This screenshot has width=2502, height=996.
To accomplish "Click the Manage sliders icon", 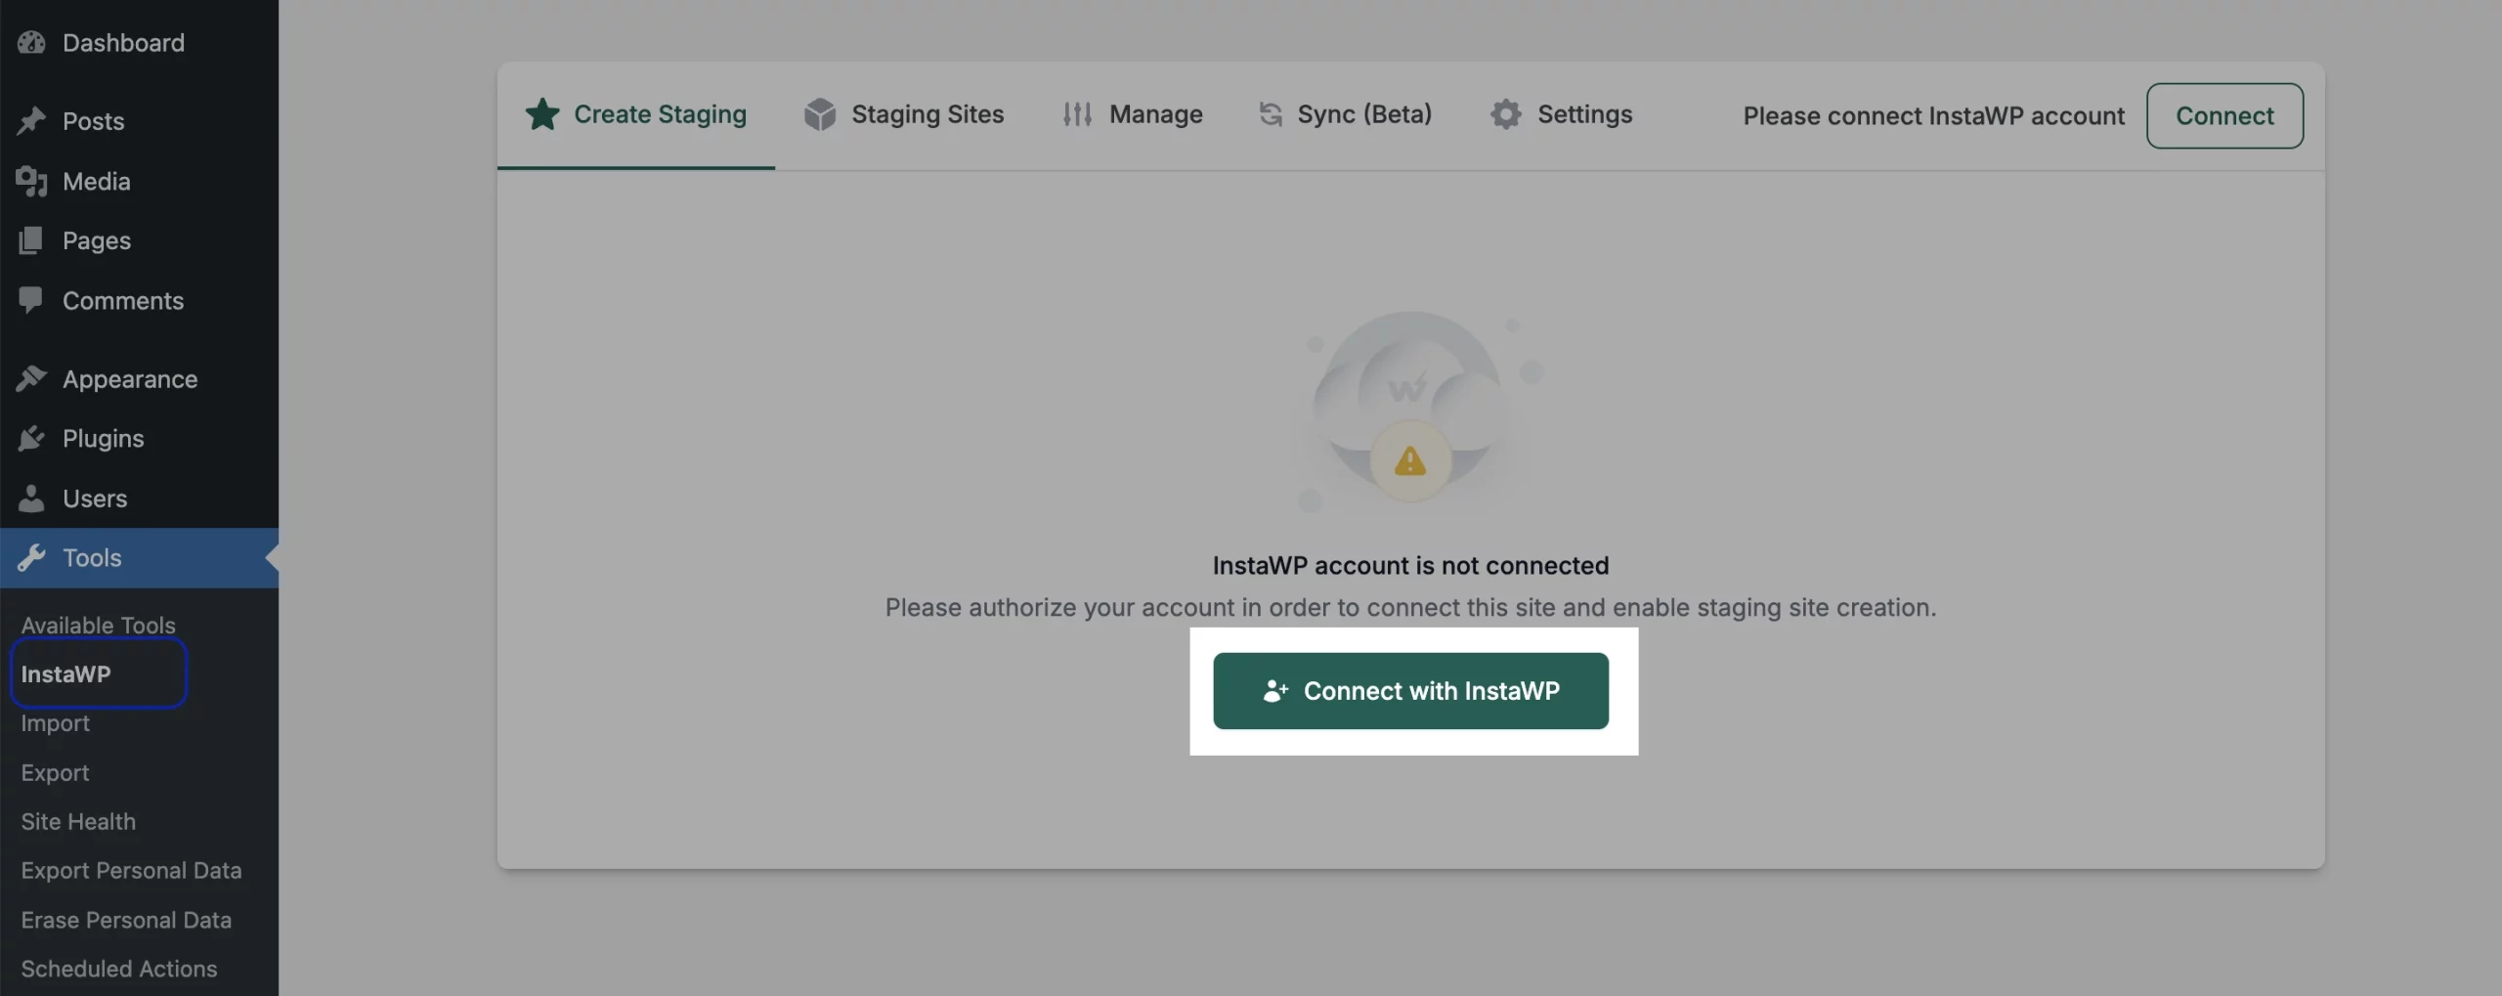I will tap(1077, 114).
